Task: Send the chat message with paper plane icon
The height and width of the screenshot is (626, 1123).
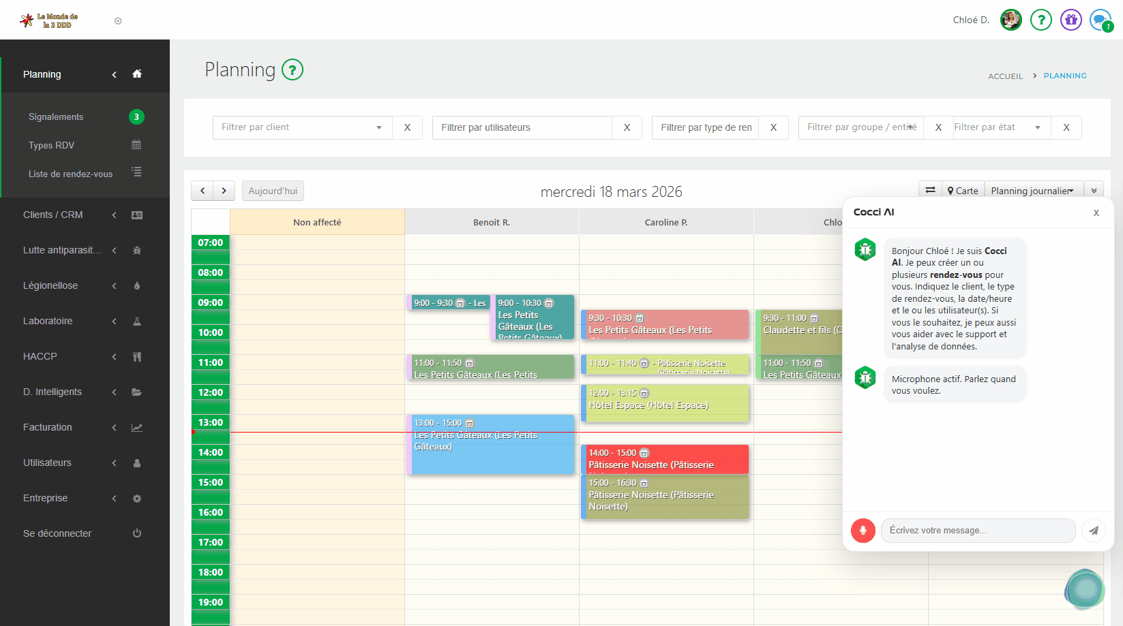Action: click(1093, 531)
